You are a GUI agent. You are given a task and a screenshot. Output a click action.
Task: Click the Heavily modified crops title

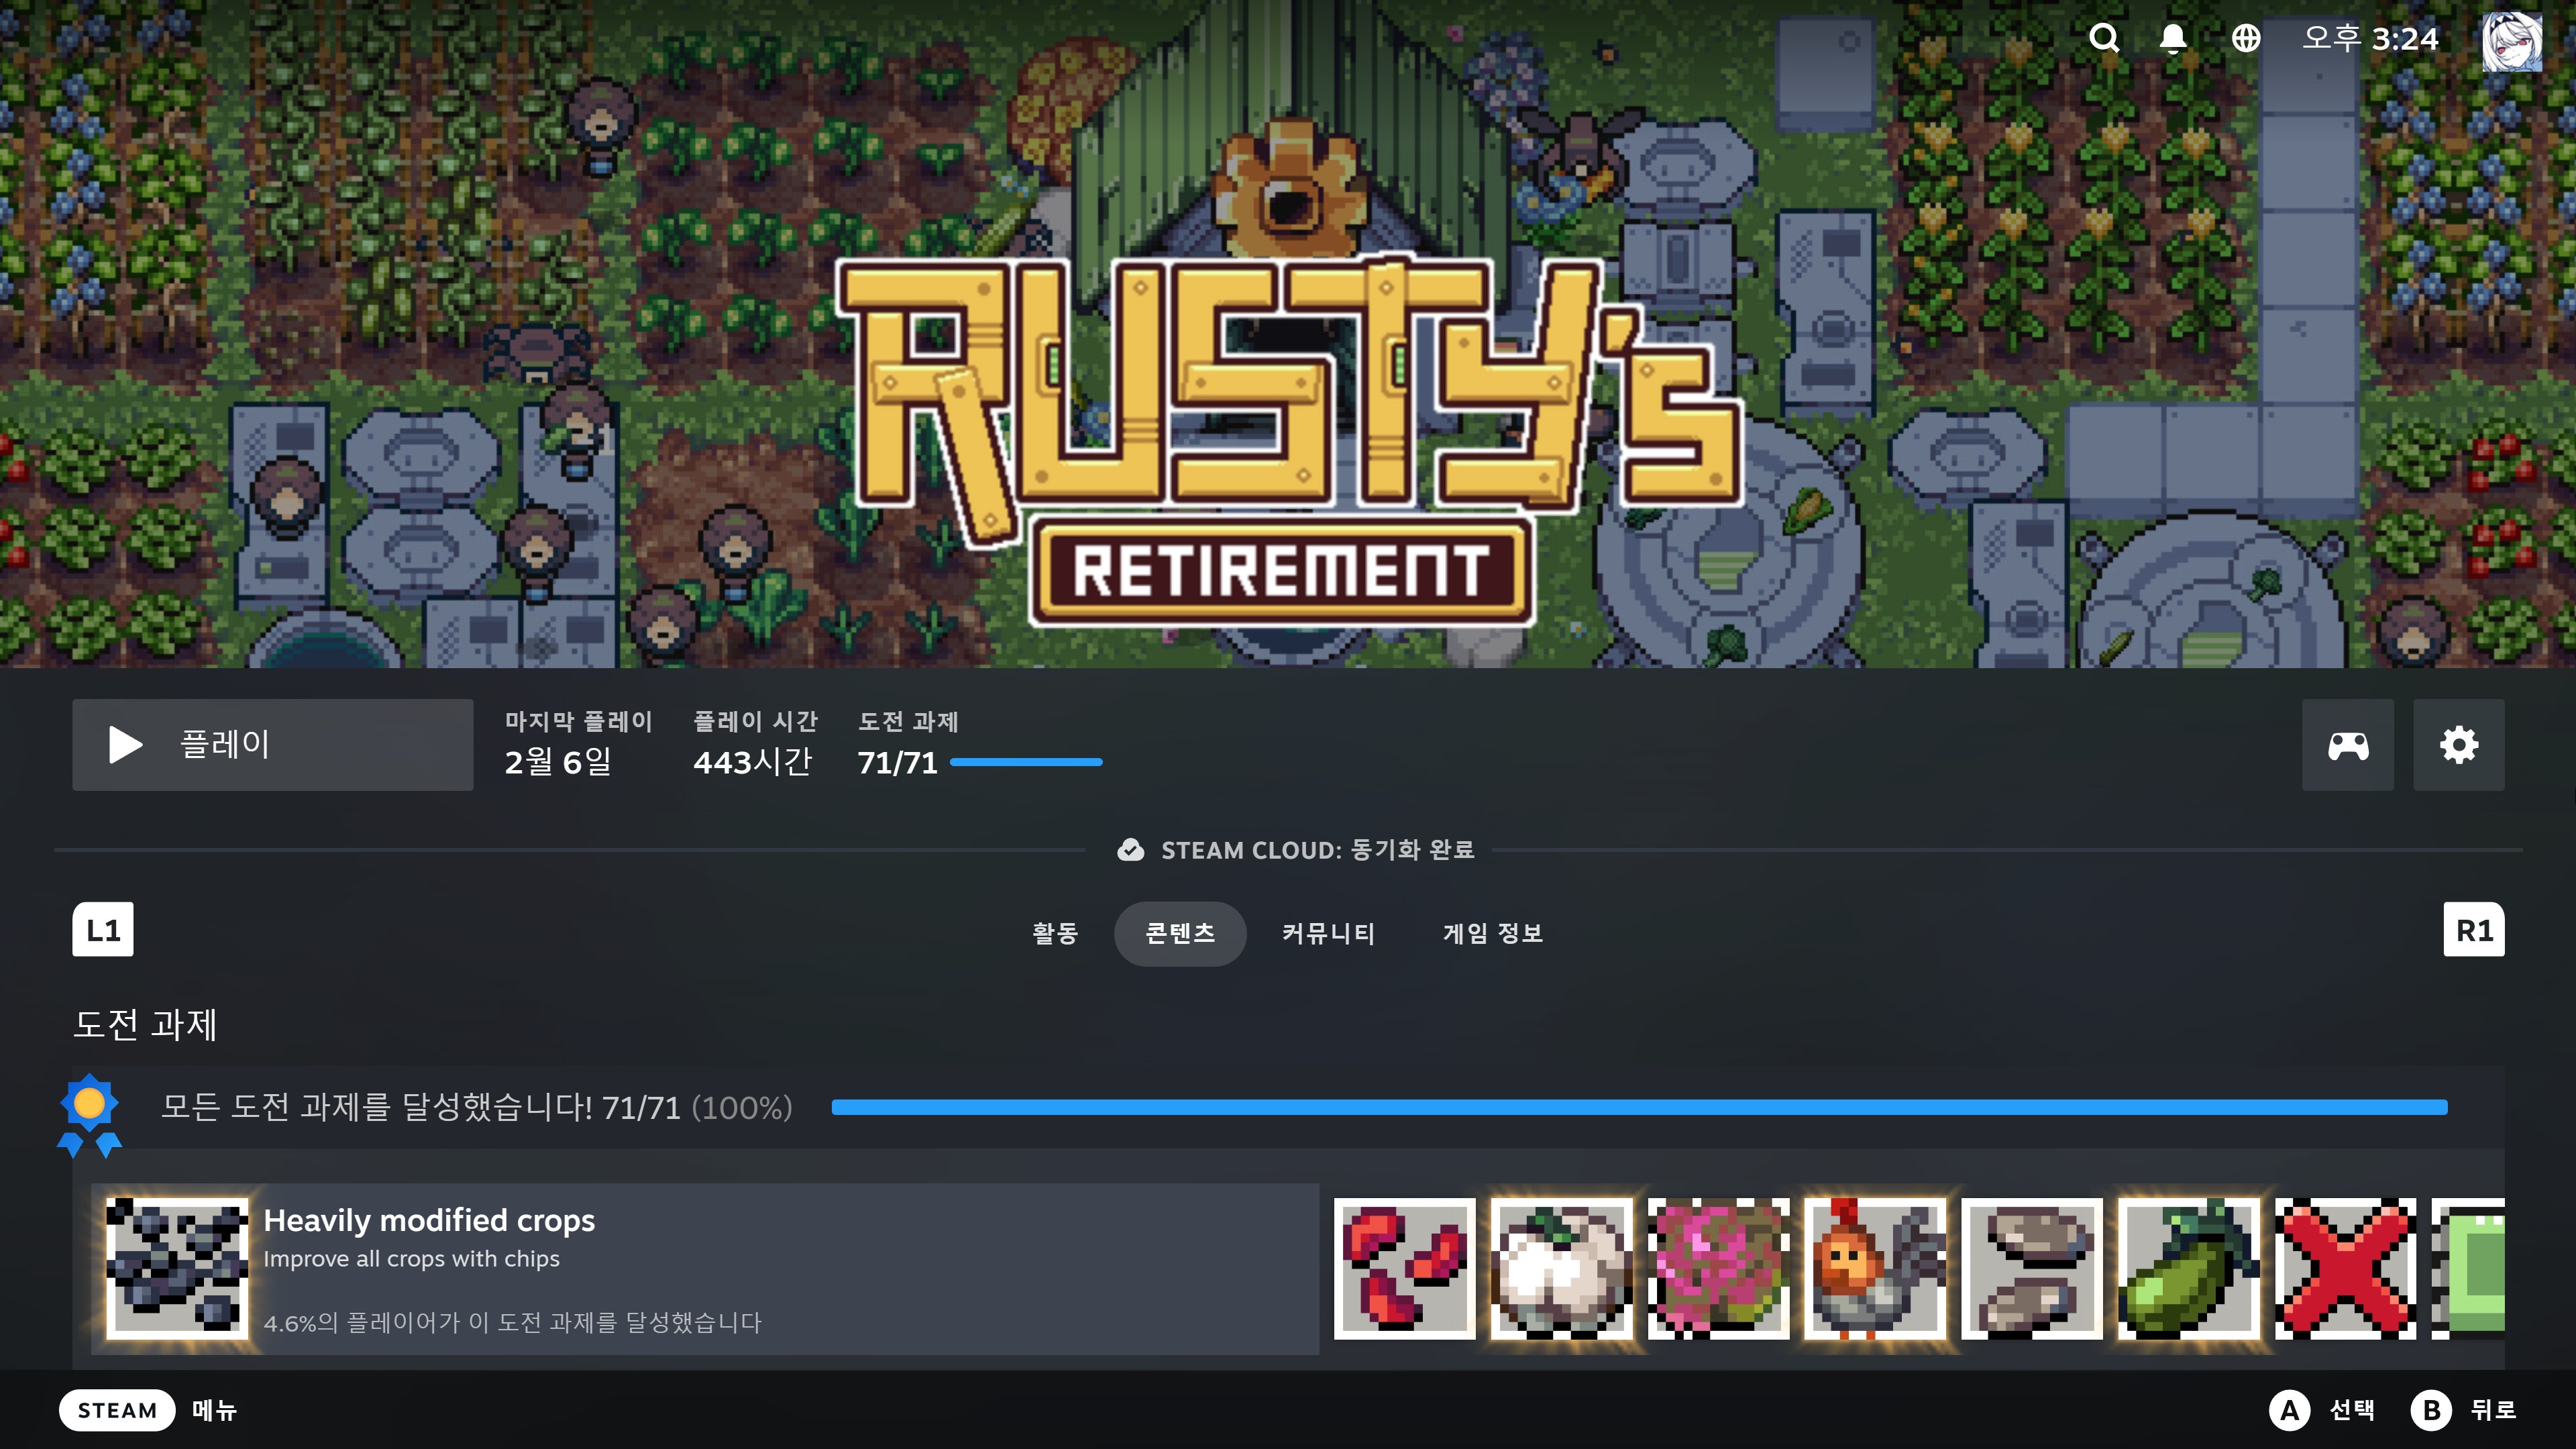coord(429,1220)
